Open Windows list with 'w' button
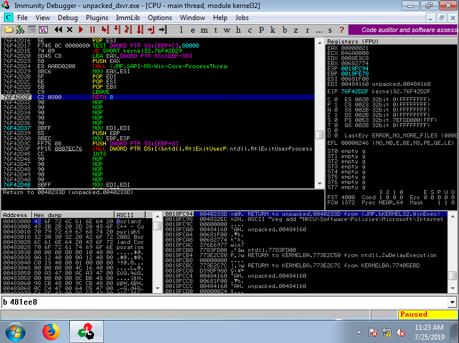Viewport: 459px width, 343px height. (x=227, y=30)
